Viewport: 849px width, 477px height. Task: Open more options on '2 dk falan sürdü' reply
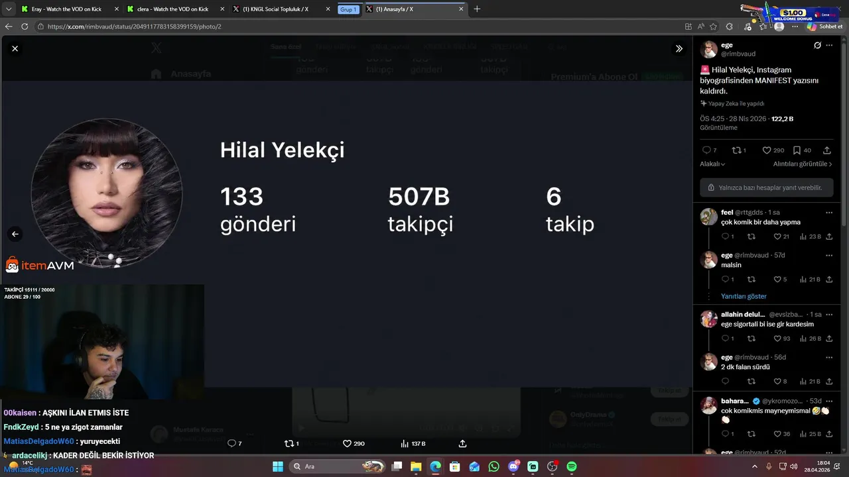tap(829, 357)
